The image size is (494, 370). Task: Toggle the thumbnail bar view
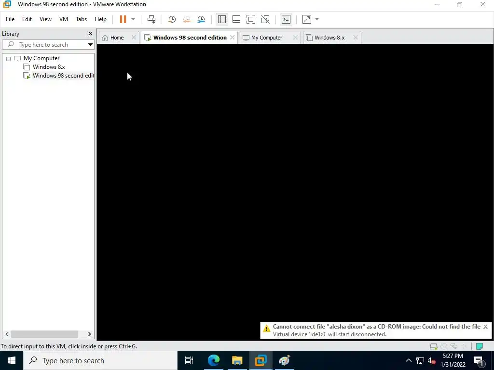point(236,19)
